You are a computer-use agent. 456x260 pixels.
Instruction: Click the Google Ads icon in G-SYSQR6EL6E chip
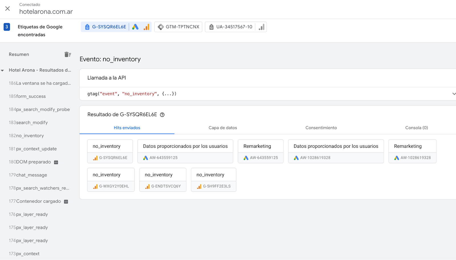tap(135, 27)
